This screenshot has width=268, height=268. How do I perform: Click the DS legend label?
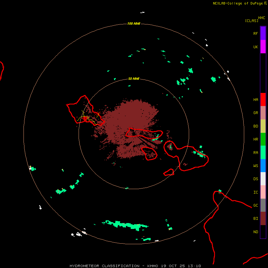pyautogui.click(x=255, y=179)
